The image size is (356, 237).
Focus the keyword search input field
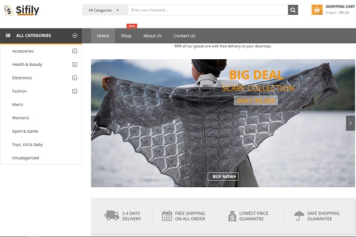coord(206,10)
